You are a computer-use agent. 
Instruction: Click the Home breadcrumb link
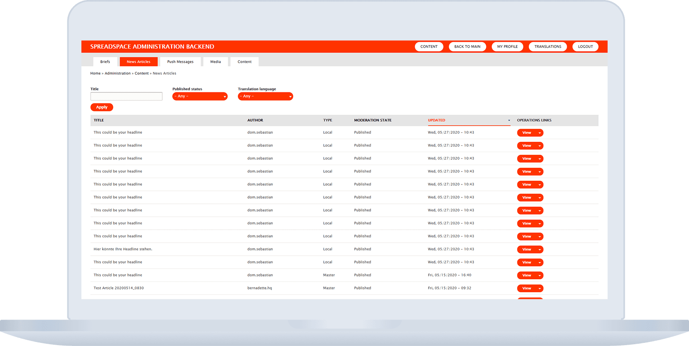(95, 73)
